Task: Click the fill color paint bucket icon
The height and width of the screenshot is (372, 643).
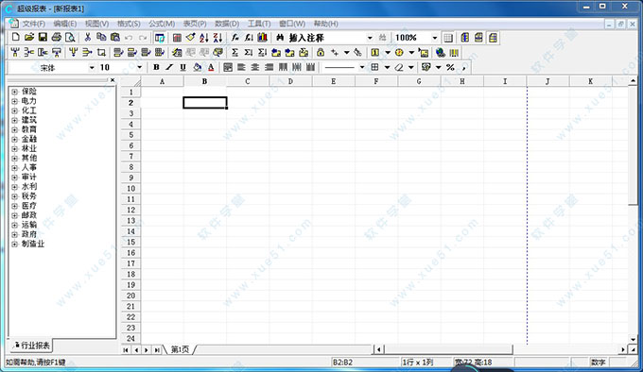Action: point(198,67)
